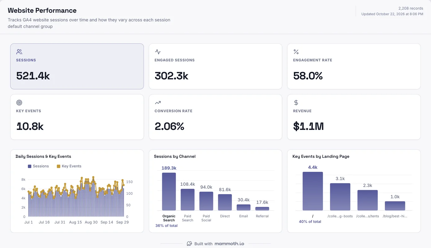Click the "40% of total" label
Screen dimensions: 431x248
click(x=310, y=222)
